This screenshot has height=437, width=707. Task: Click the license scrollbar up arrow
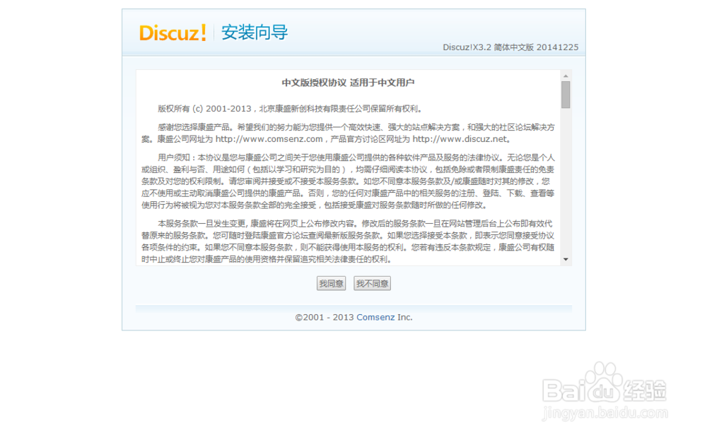tap(566, 76)
